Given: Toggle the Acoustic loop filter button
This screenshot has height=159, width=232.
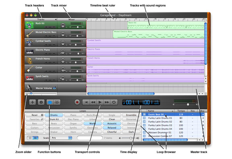Looking at the screenshot, I should click(x=112, y=123).
